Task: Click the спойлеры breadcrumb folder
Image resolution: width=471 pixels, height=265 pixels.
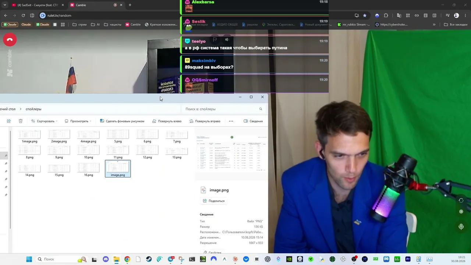Action: [x=33, y=109]
